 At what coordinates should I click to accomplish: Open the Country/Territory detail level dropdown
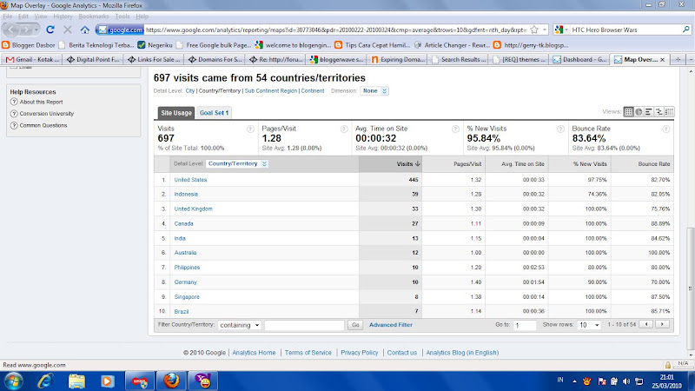click(236, 164)
